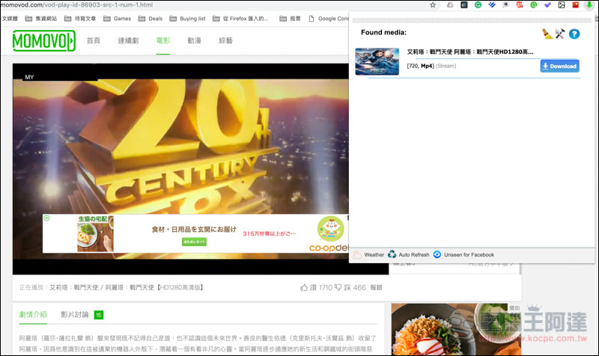Clear found media list with the broom icon
Viewport: 599px width, 356px height.
[x=547, y=34]
